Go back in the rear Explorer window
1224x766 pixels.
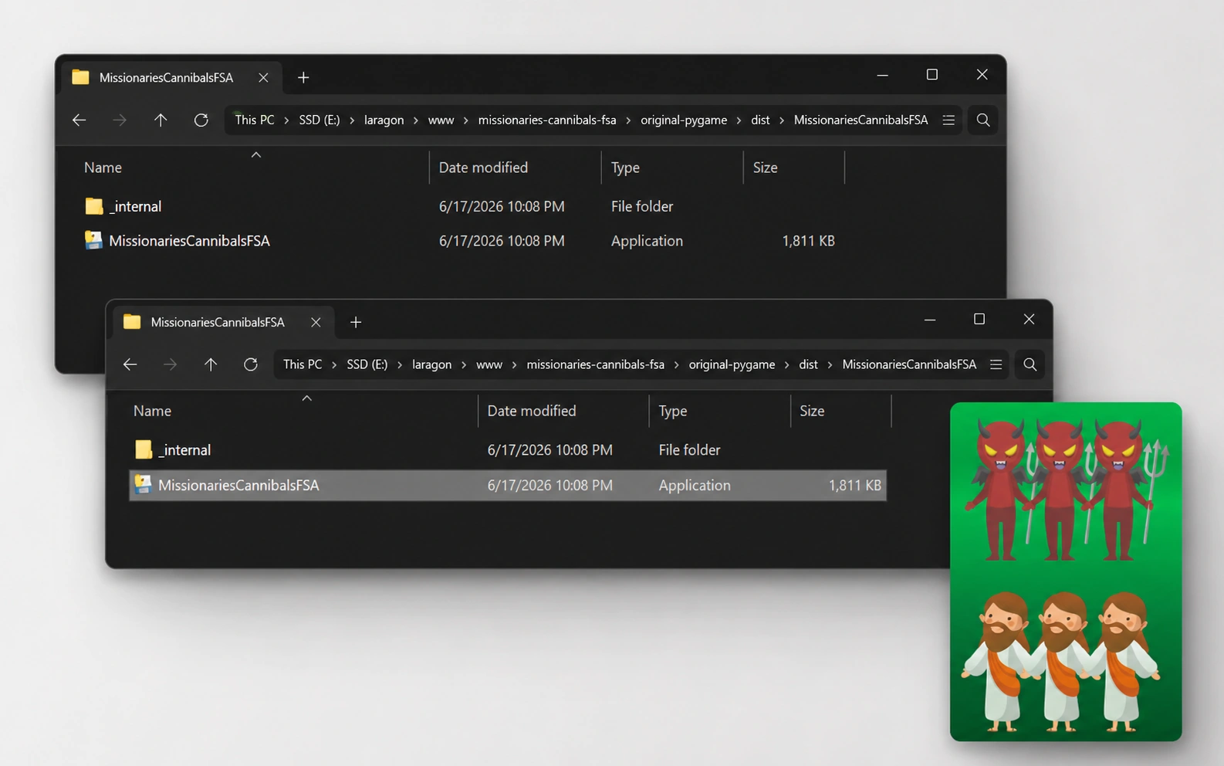point(79,120)
